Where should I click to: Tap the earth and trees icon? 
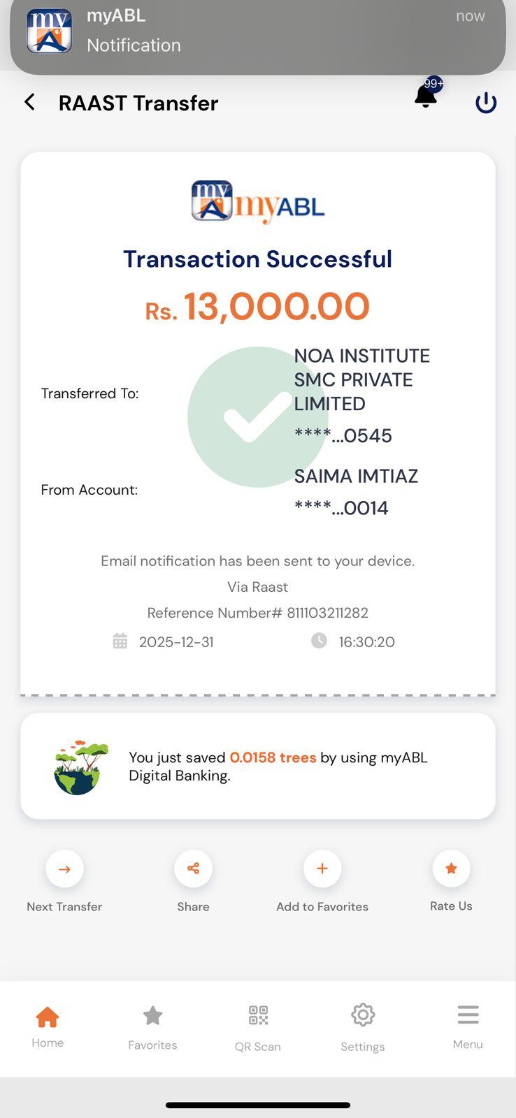coord(81,767)
